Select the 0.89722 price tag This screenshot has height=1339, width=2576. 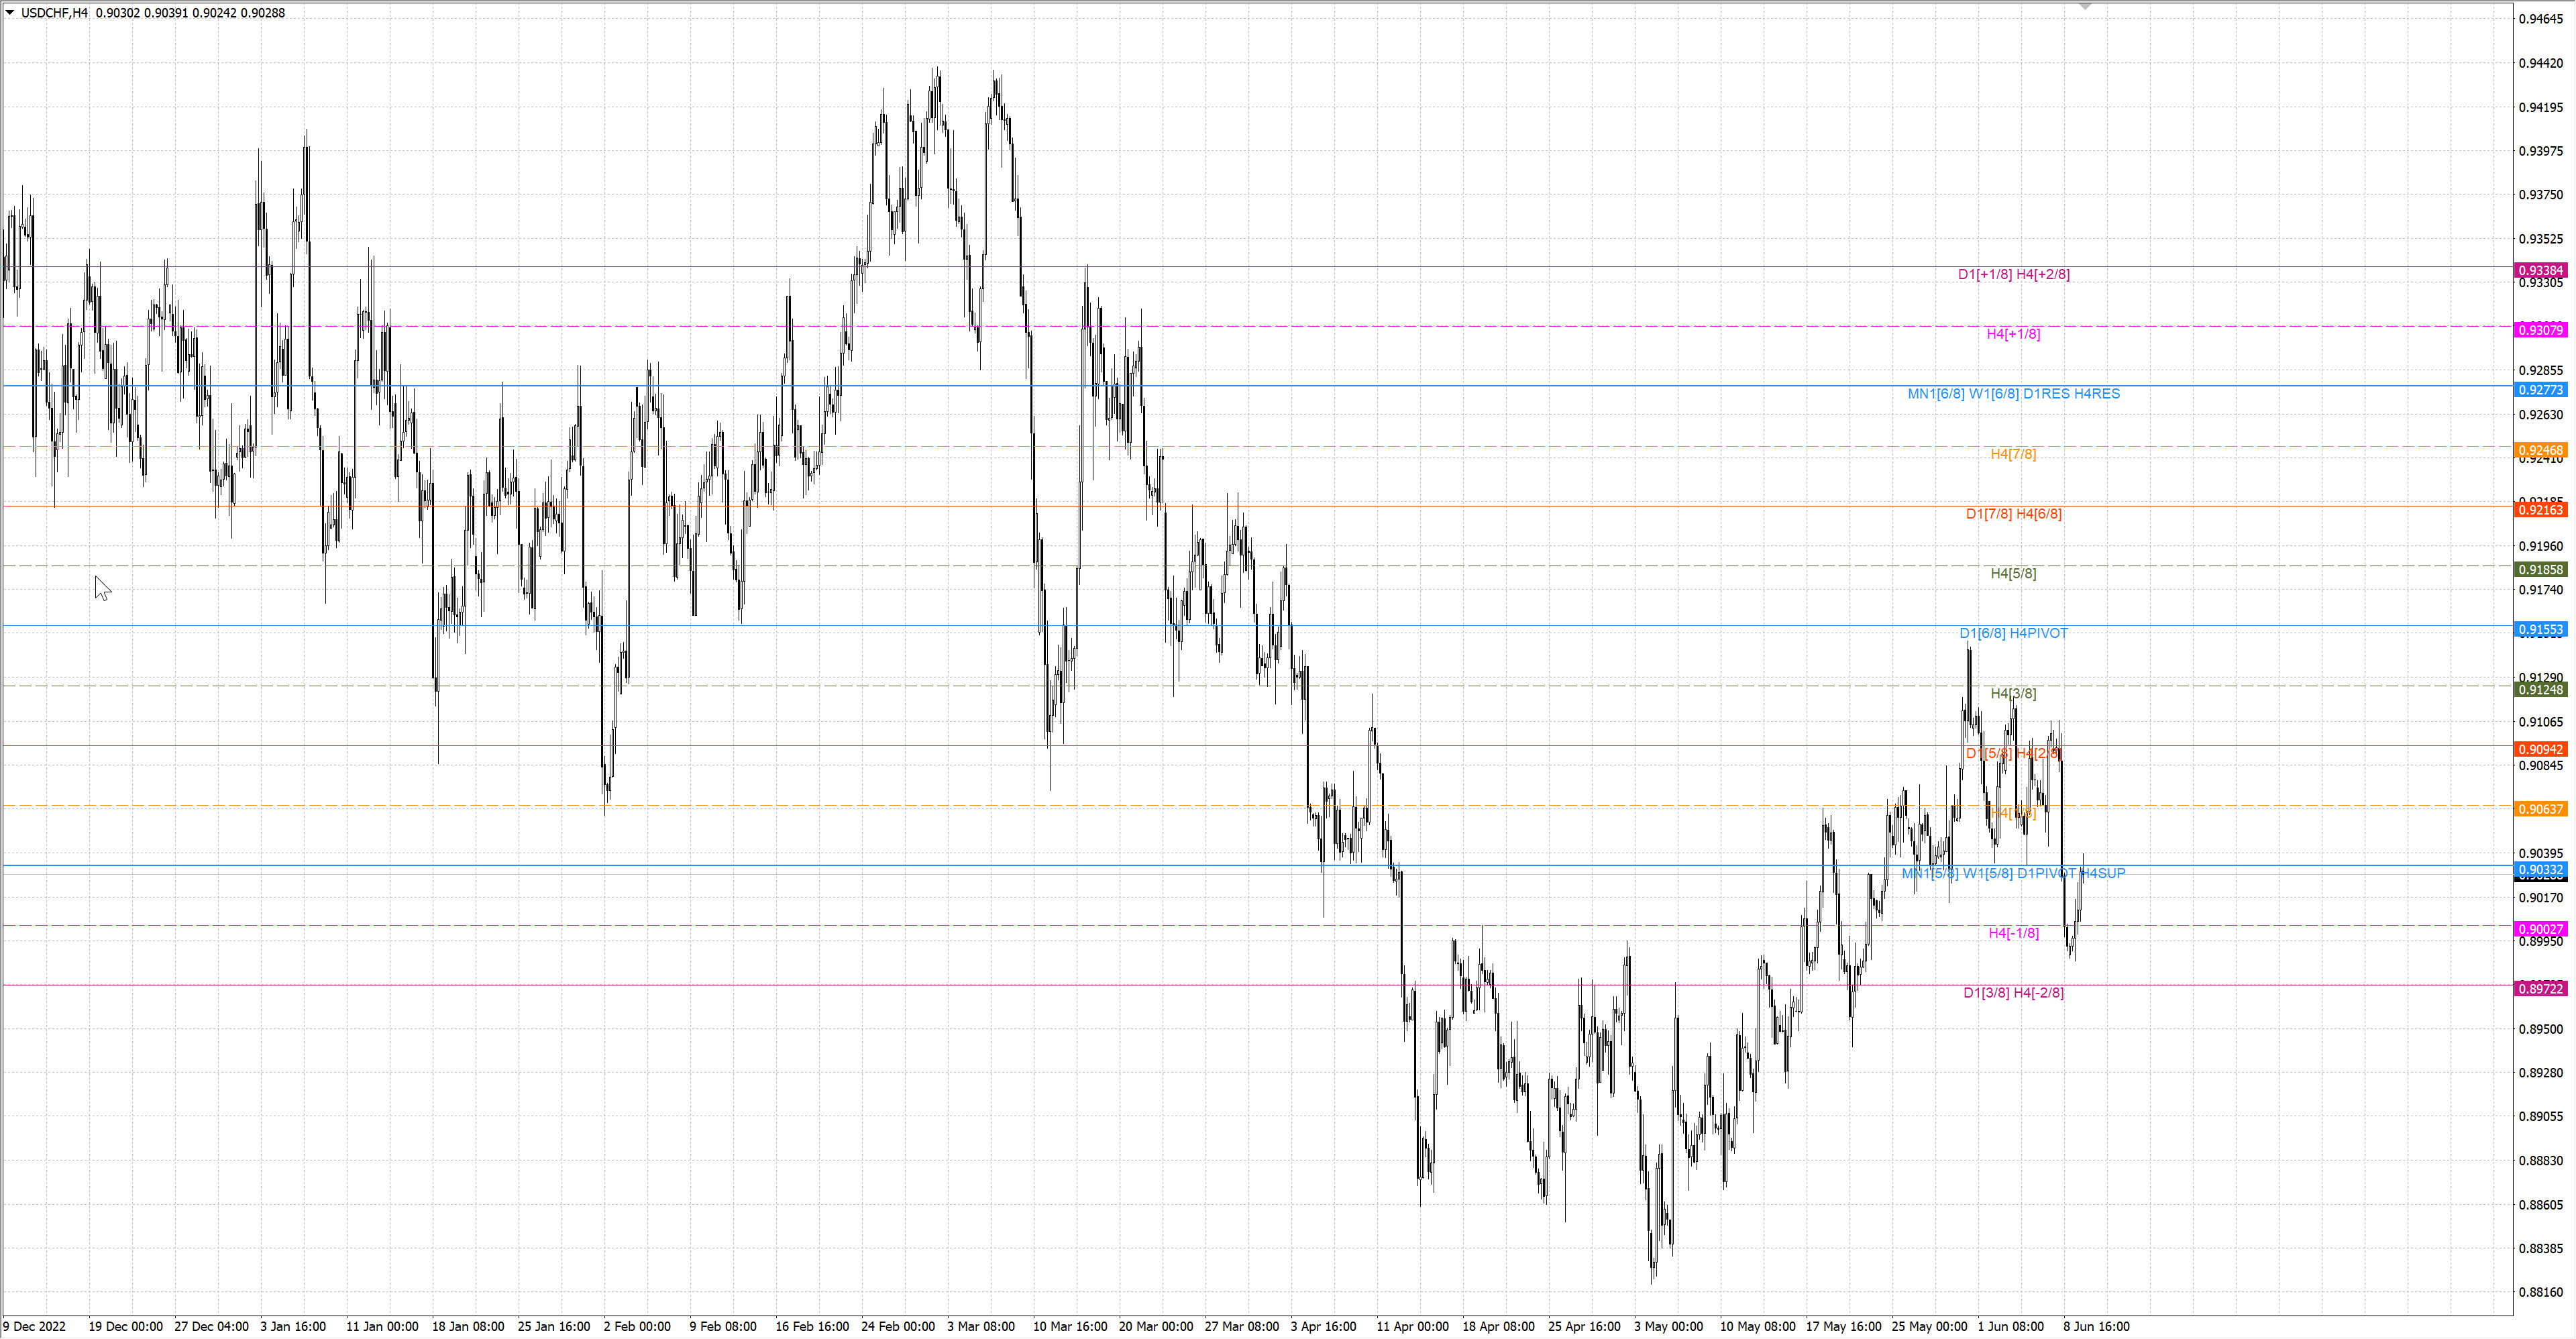(2540, 989)
